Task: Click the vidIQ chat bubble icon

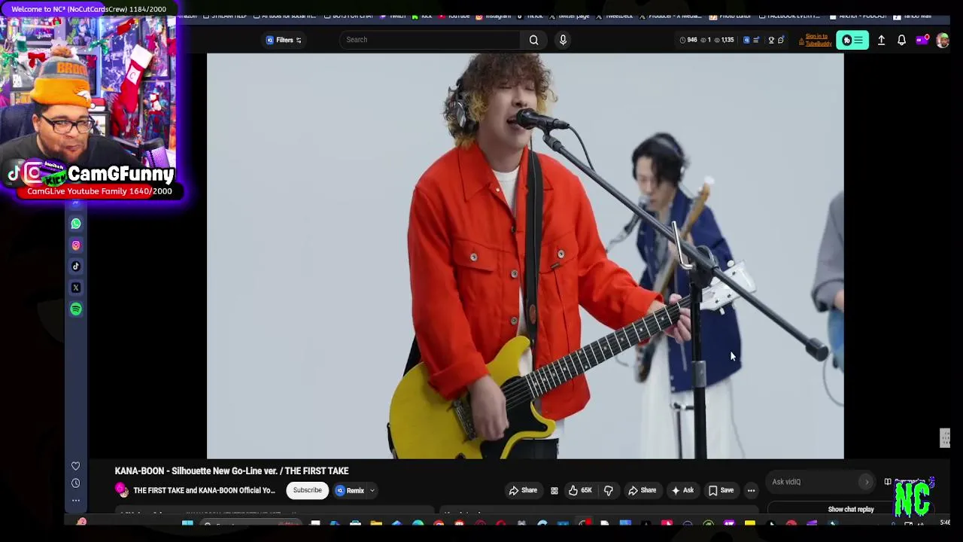Action: (x=781, y=40)
